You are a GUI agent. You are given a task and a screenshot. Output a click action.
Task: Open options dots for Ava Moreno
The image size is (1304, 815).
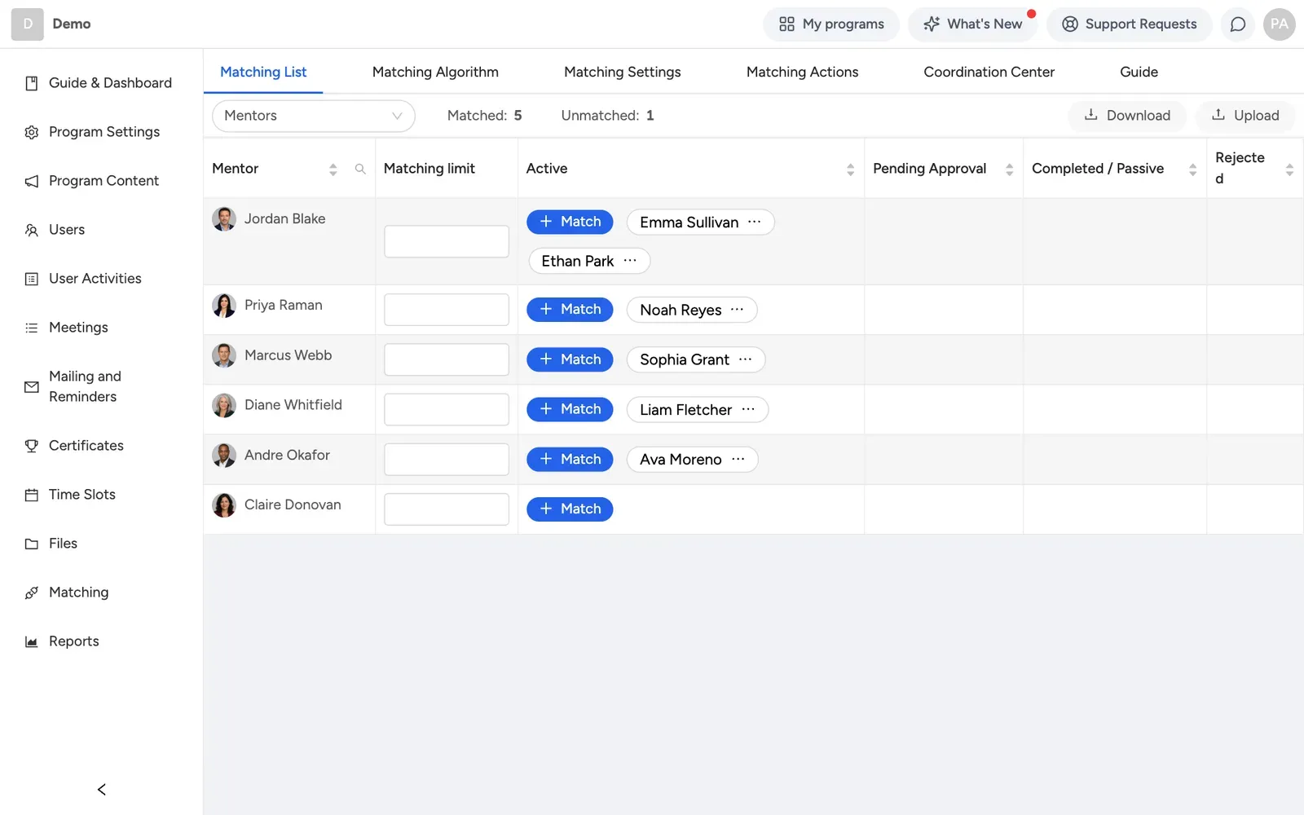[x=738, y=459]
